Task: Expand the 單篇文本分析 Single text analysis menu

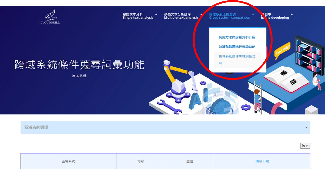Action: click(x=140, y=16)
